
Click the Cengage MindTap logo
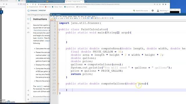(37, 10)
